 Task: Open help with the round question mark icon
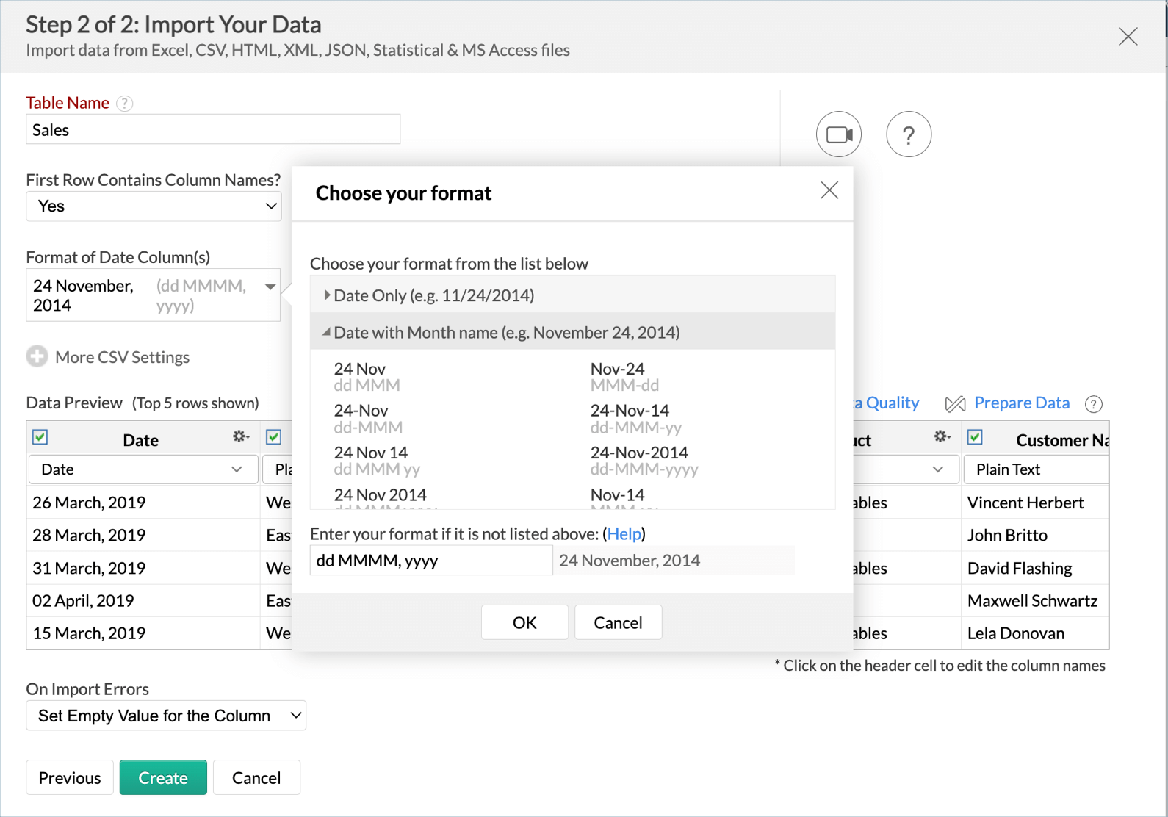tap(908, 134)
